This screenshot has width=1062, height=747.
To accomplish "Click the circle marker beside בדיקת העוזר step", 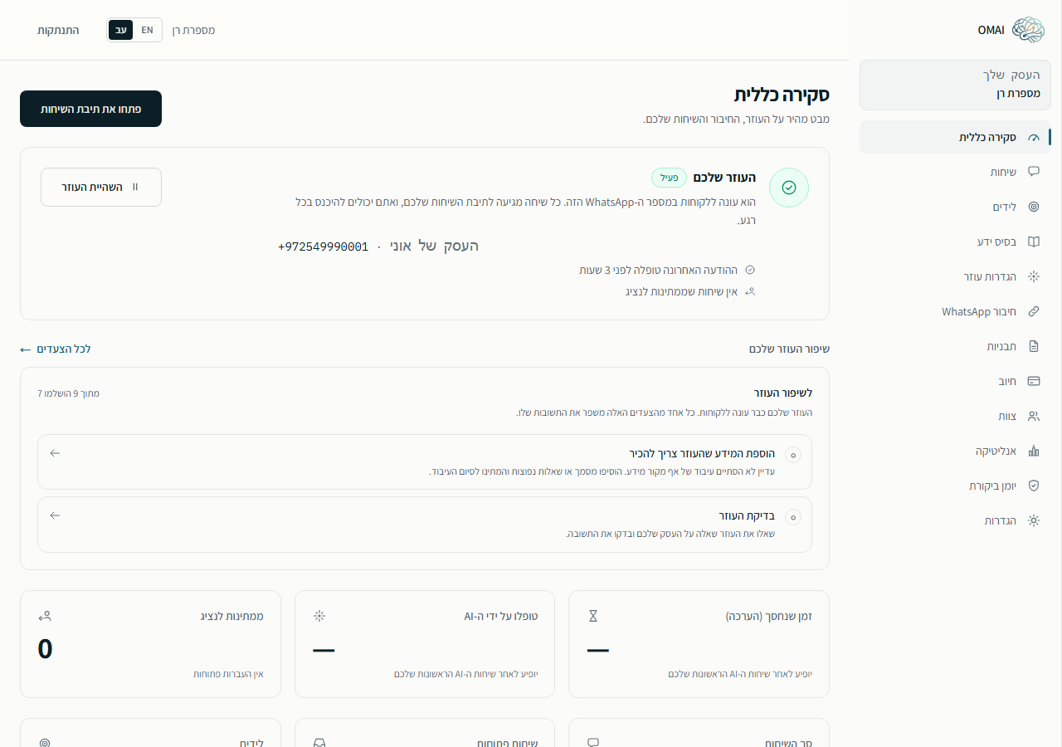I will tap(793, 517).
